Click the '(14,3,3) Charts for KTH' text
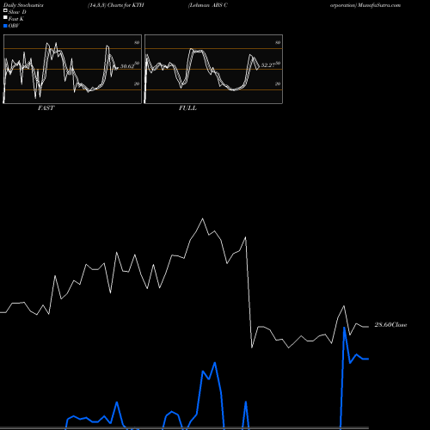 click(x=116, y=5)
